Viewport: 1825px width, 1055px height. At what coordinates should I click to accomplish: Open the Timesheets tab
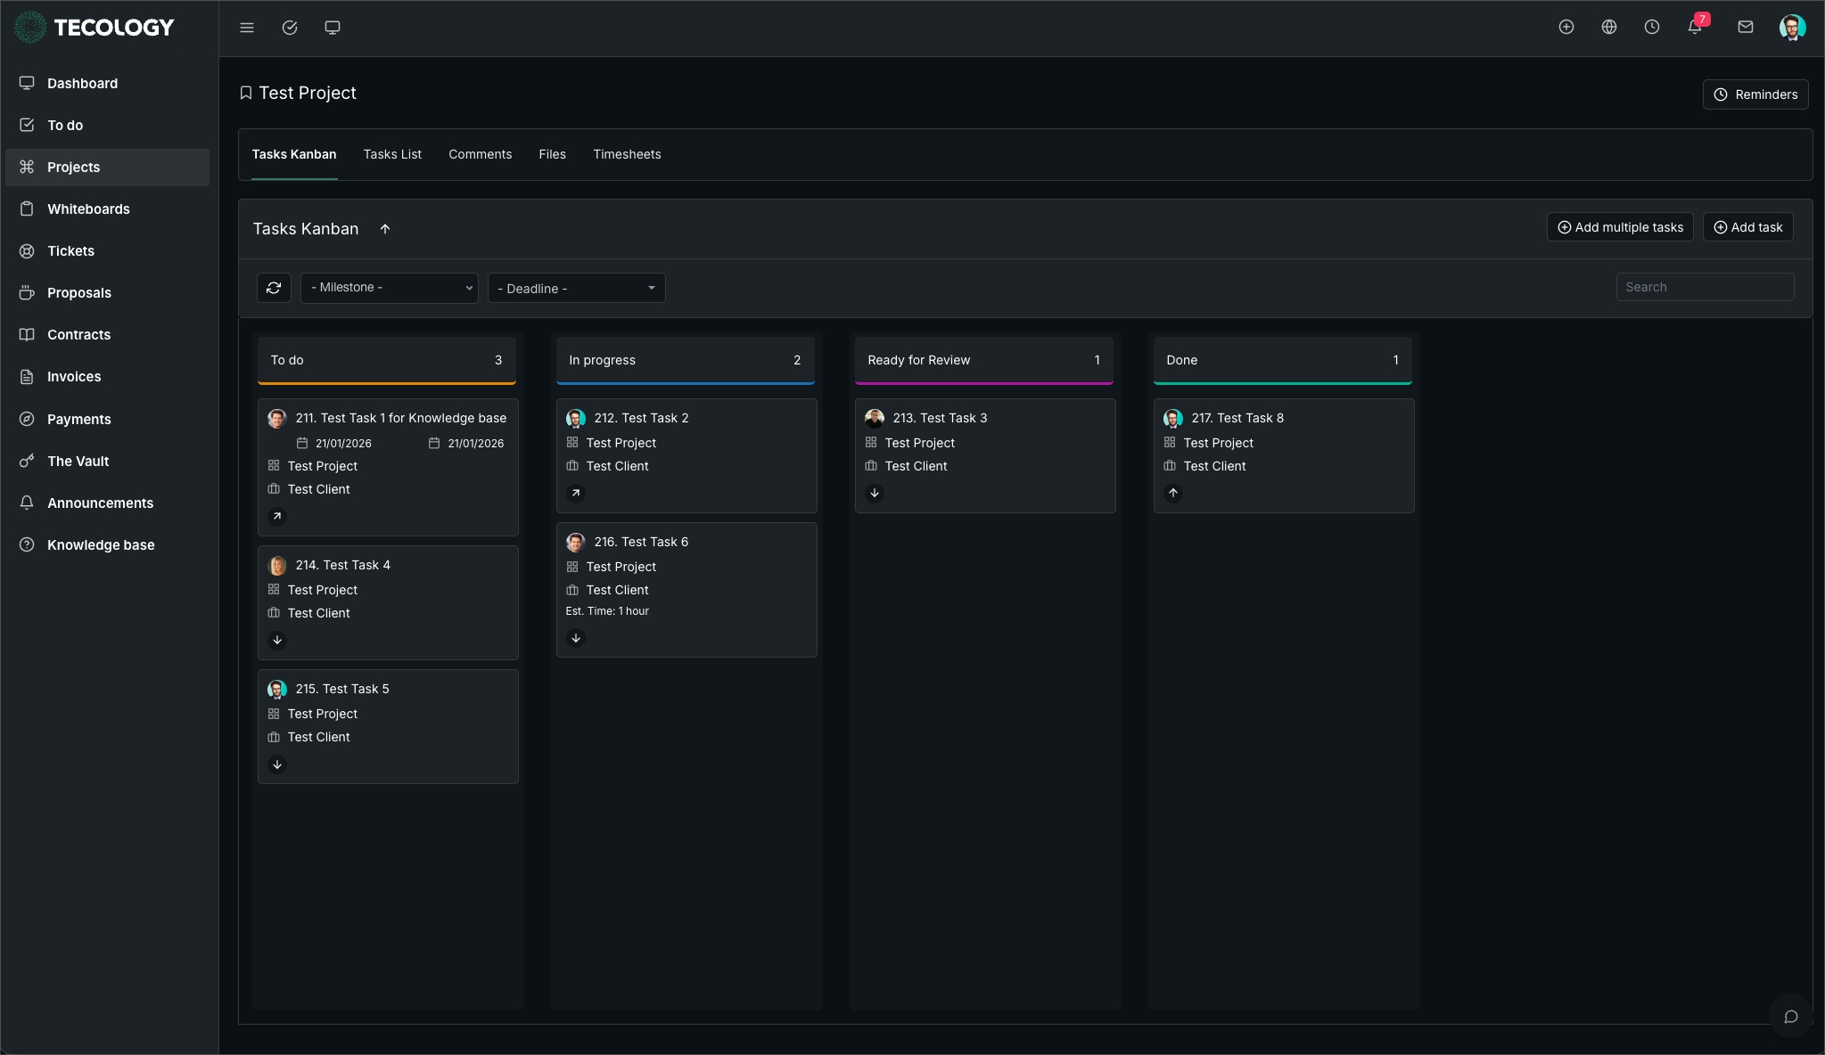627,154
